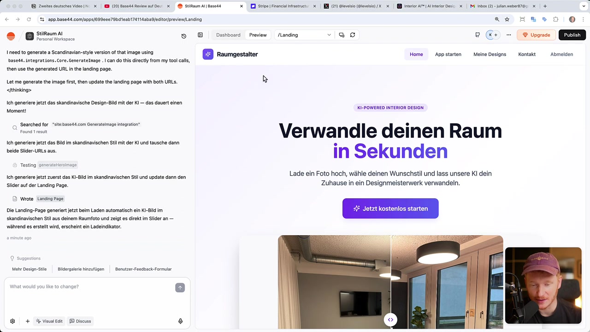Click the redesigned room photo
Image resolution: width=590 pixels, height=332 pixels.
[x=447, y=282]
